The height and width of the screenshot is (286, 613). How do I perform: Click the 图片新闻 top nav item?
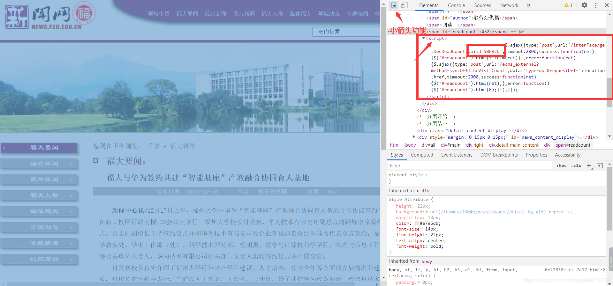tap(244, 14)
